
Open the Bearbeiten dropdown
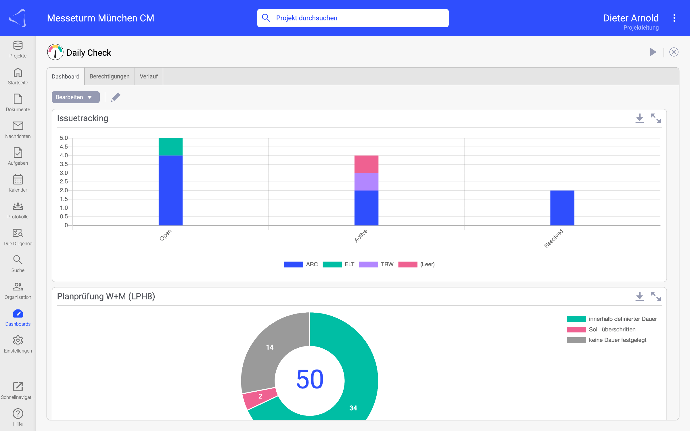click(x=76, y=97)
